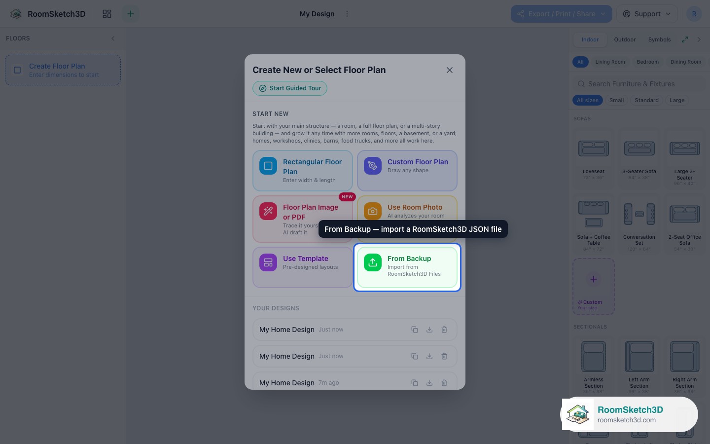Select the Standard size filter

[x=646, y=100]
